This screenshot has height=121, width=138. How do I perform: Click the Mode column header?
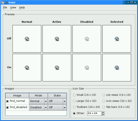pyautogui.click(x=38, y=96)
